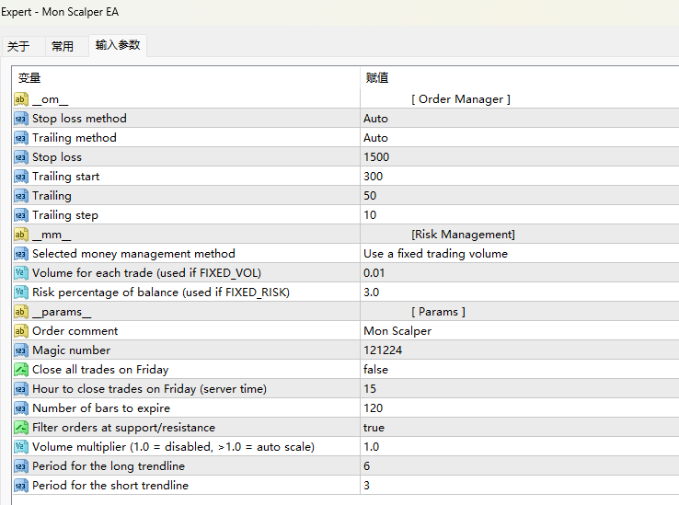Click the string icon next to Order comment
This screenshot has width=679, height=505.
coord(21,331)
